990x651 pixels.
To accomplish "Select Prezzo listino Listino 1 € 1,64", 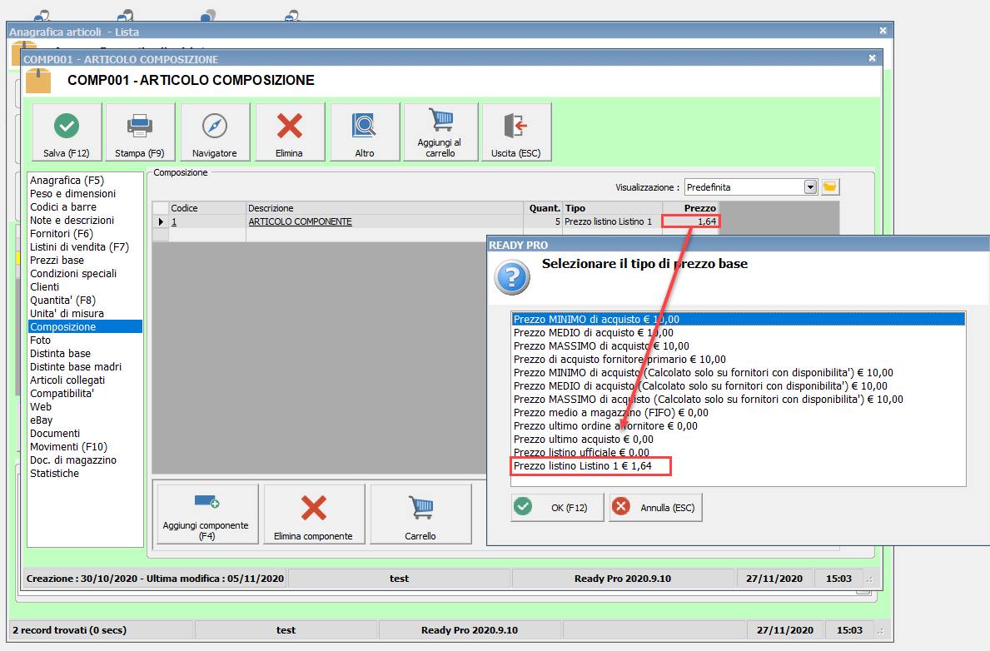I will pos(738,466).
